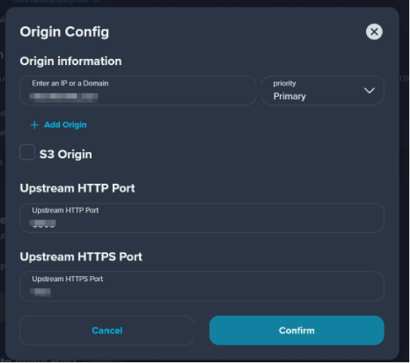
Task: Enable the S3 Origin checkbox
Action: 27,152
